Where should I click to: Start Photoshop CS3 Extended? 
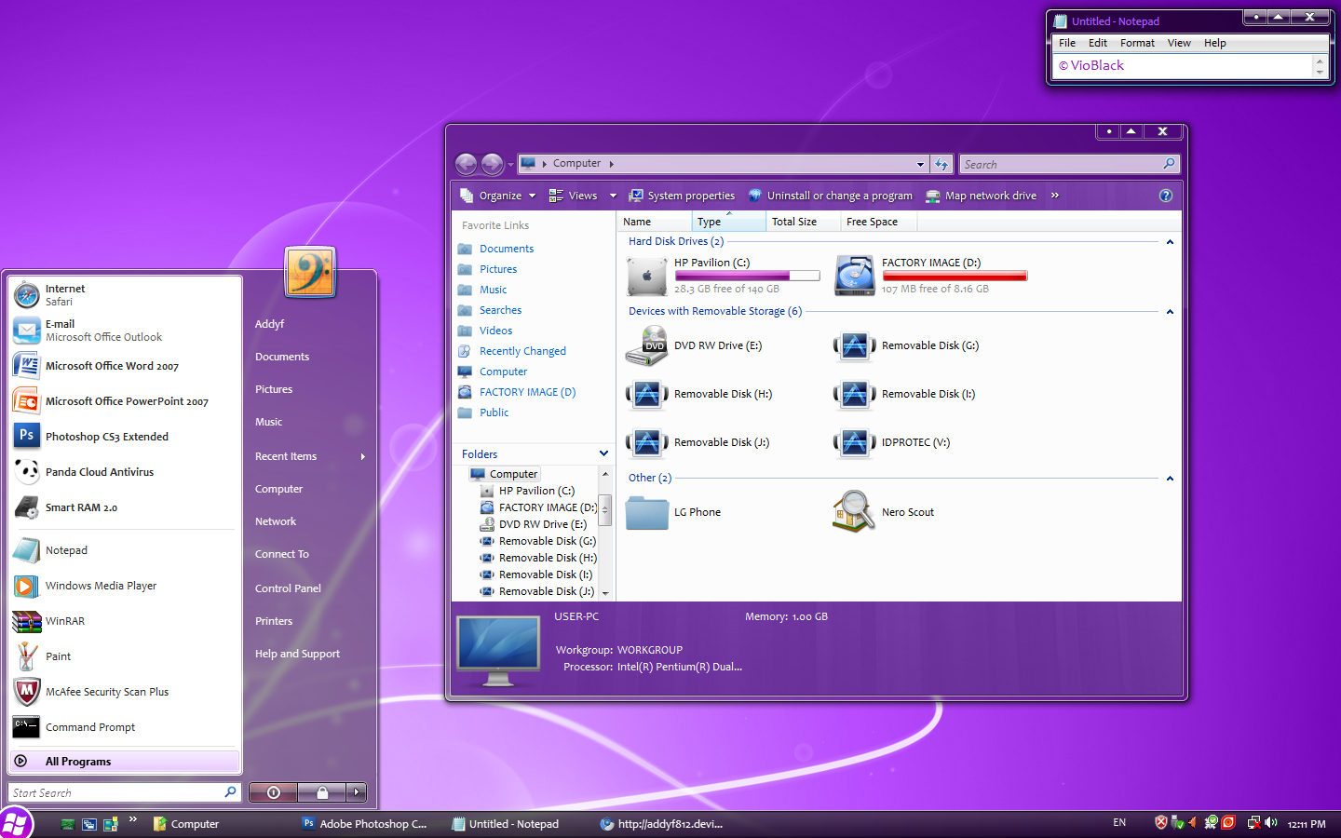(x=125, y=437)
